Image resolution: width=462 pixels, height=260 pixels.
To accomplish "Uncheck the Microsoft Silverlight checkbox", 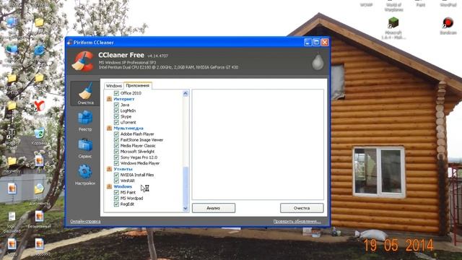I will click(116, 152).
